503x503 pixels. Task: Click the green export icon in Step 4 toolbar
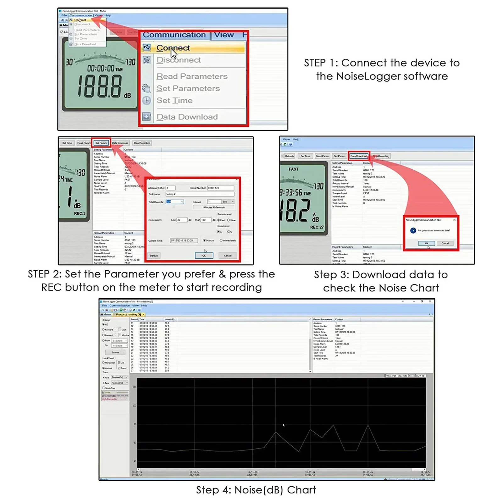click(x=121, y=310)
